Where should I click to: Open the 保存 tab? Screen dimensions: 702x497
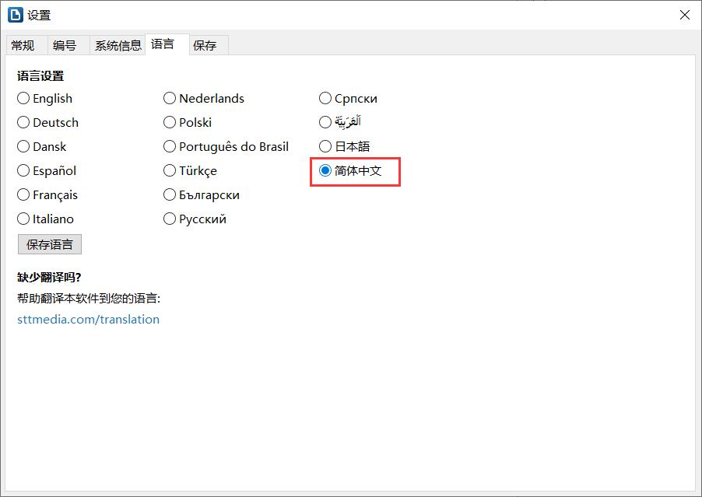pos(205,46)
